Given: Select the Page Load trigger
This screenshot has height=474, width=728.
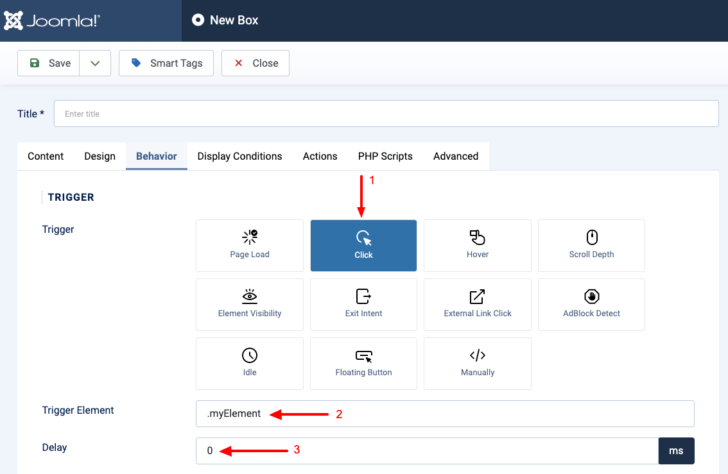Looking at the screenshot, I should click(x=249, y=246).
